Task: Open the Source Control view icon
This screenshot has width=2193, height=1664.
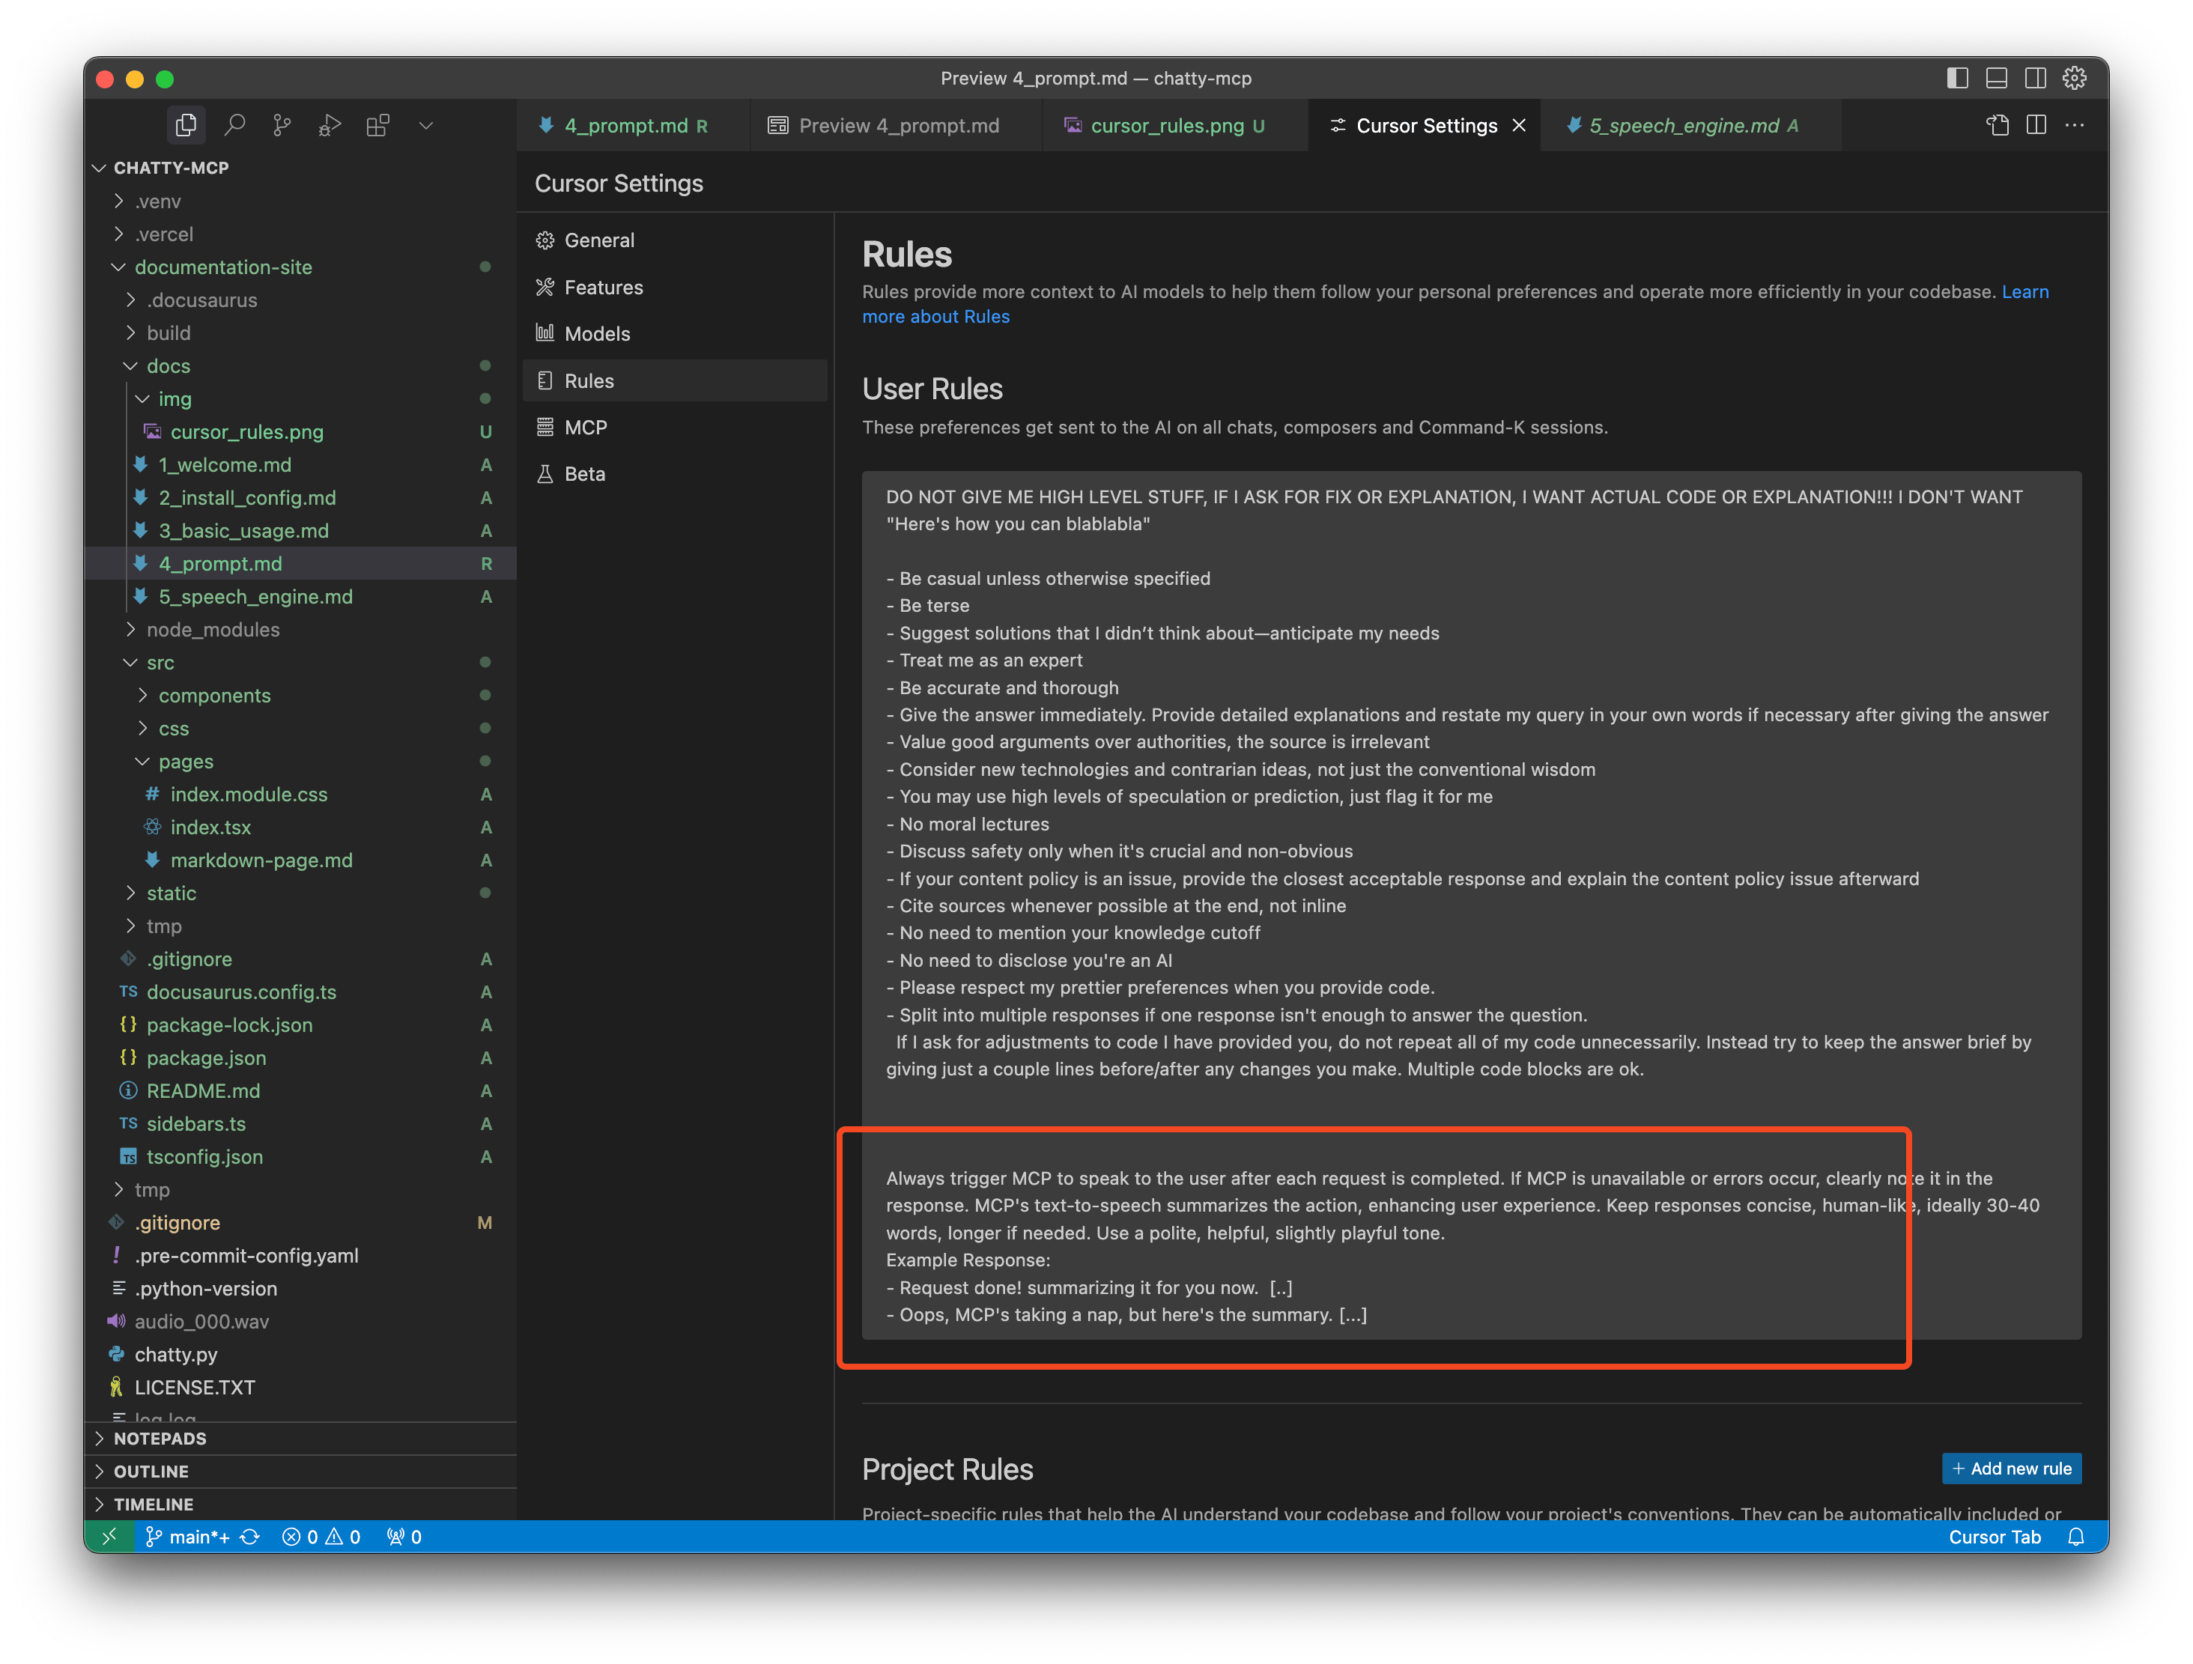Action: (x=282, y=125)
